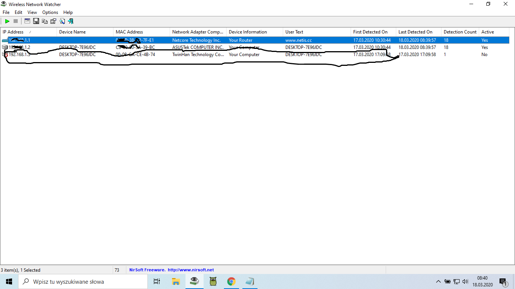Viewport: 515px width, 289px height.
Task: Open the Action Center notification icon
Action: click(x=503, y=281)
